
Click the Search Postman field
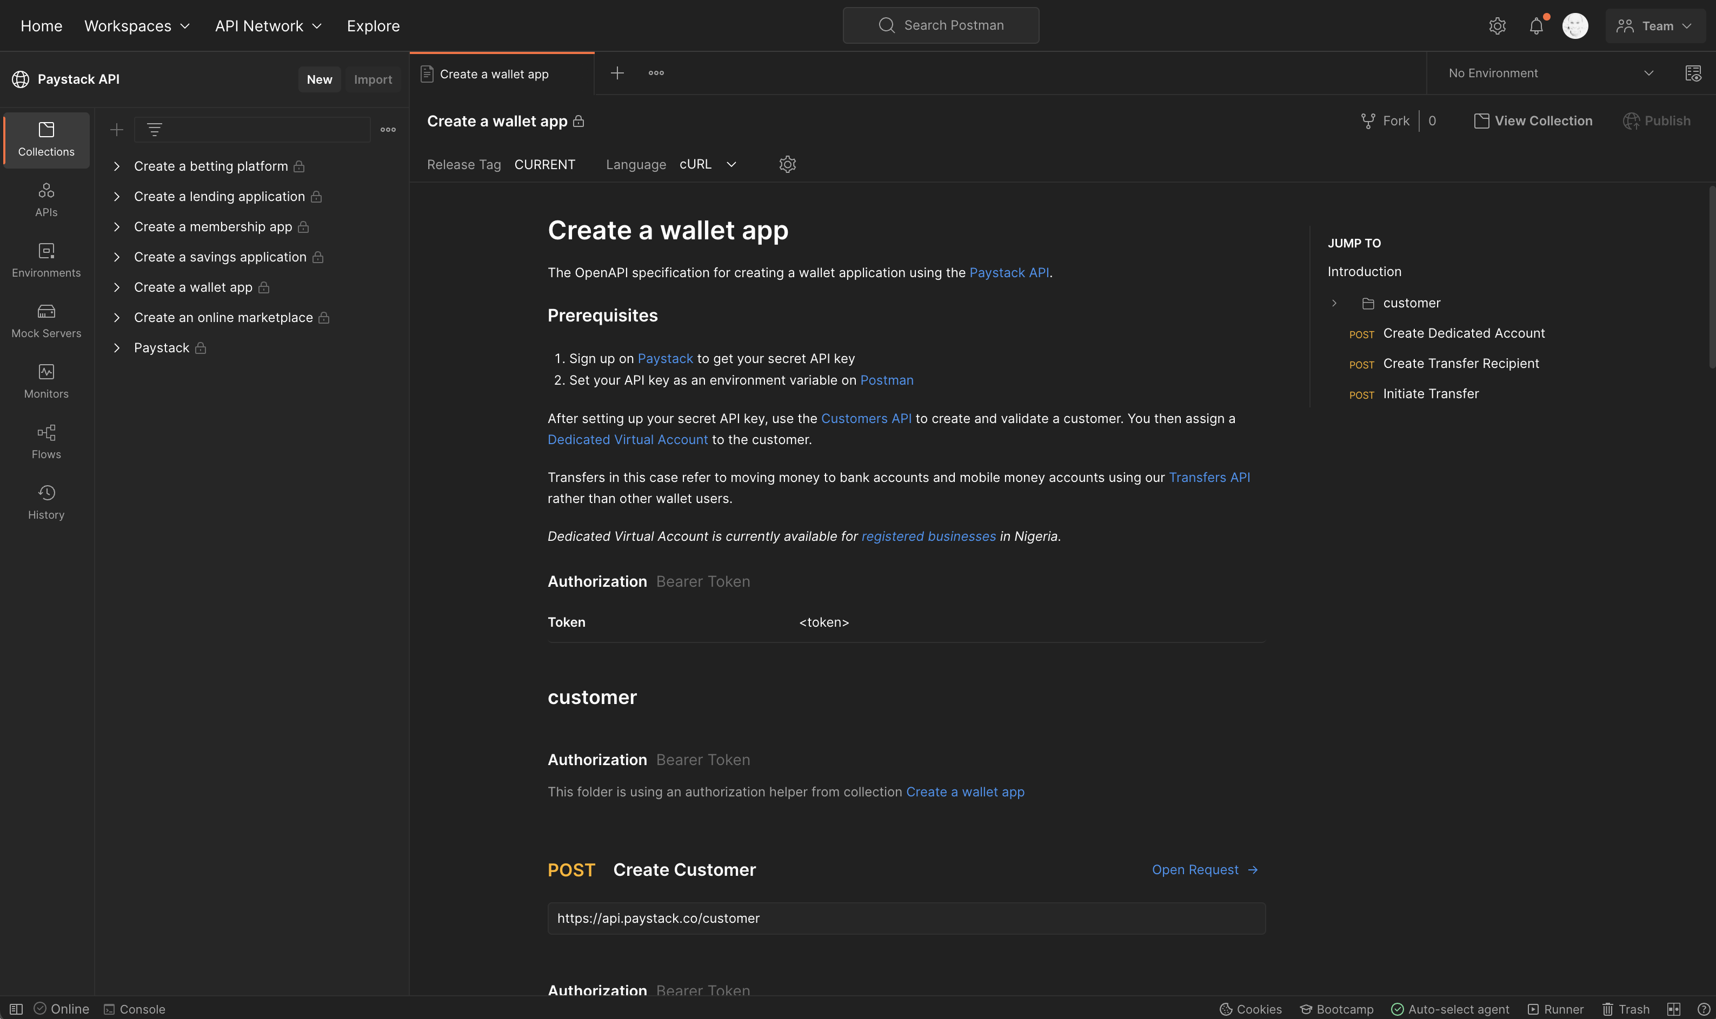coord(940,25)
